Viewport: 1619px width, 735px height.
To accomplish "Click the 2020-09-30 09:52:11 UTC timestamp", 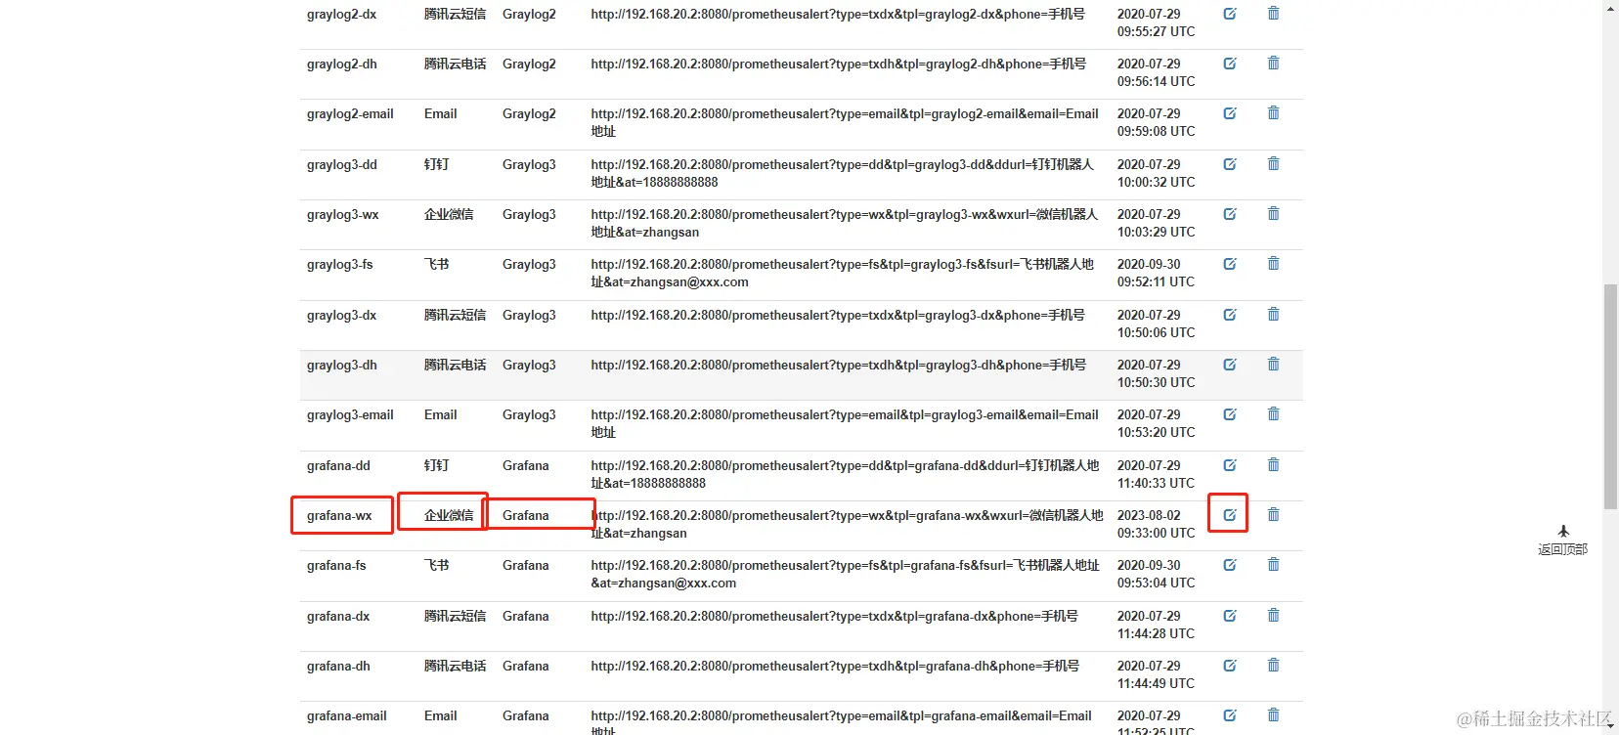I will coord(1156,273).
